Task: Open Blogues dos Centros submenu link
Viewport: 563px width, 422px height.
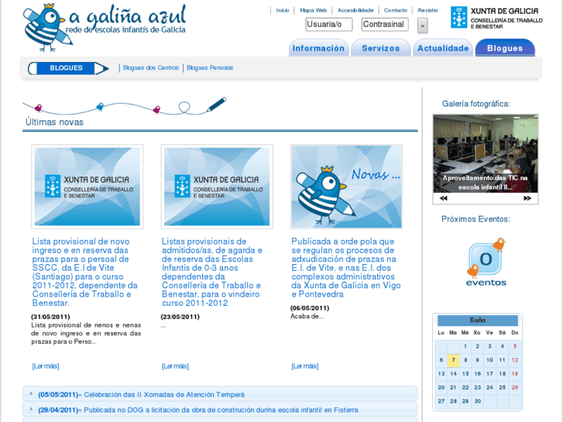Action: [151, 67]
